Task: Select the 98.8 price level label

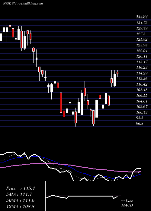Action: 140,118
